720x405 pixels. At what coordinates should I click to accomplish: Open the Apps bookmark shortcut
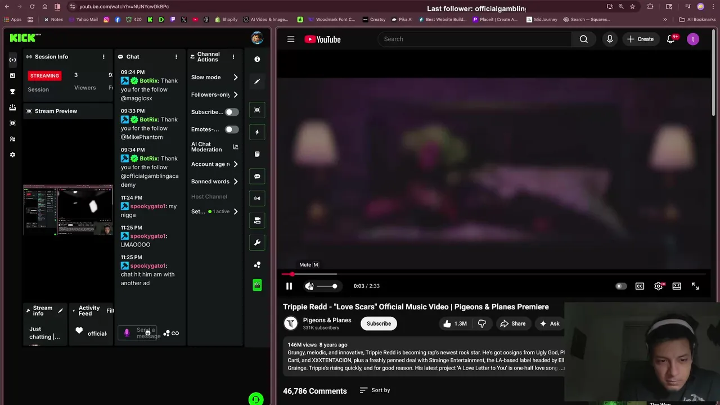[13, 19]
